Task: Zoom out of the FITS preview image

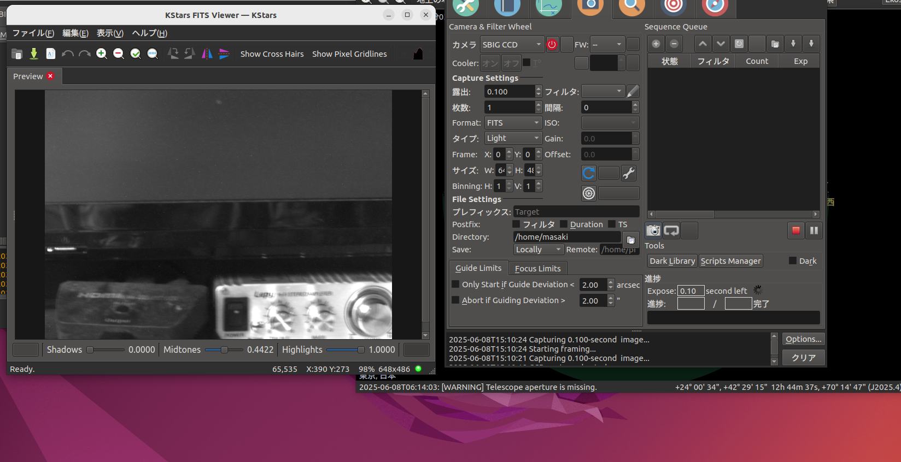Action: (119, 54)
